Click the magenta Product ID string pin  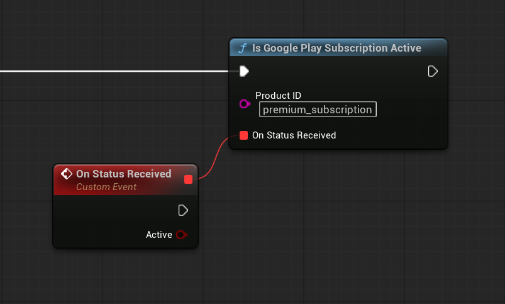coord(245,104)
